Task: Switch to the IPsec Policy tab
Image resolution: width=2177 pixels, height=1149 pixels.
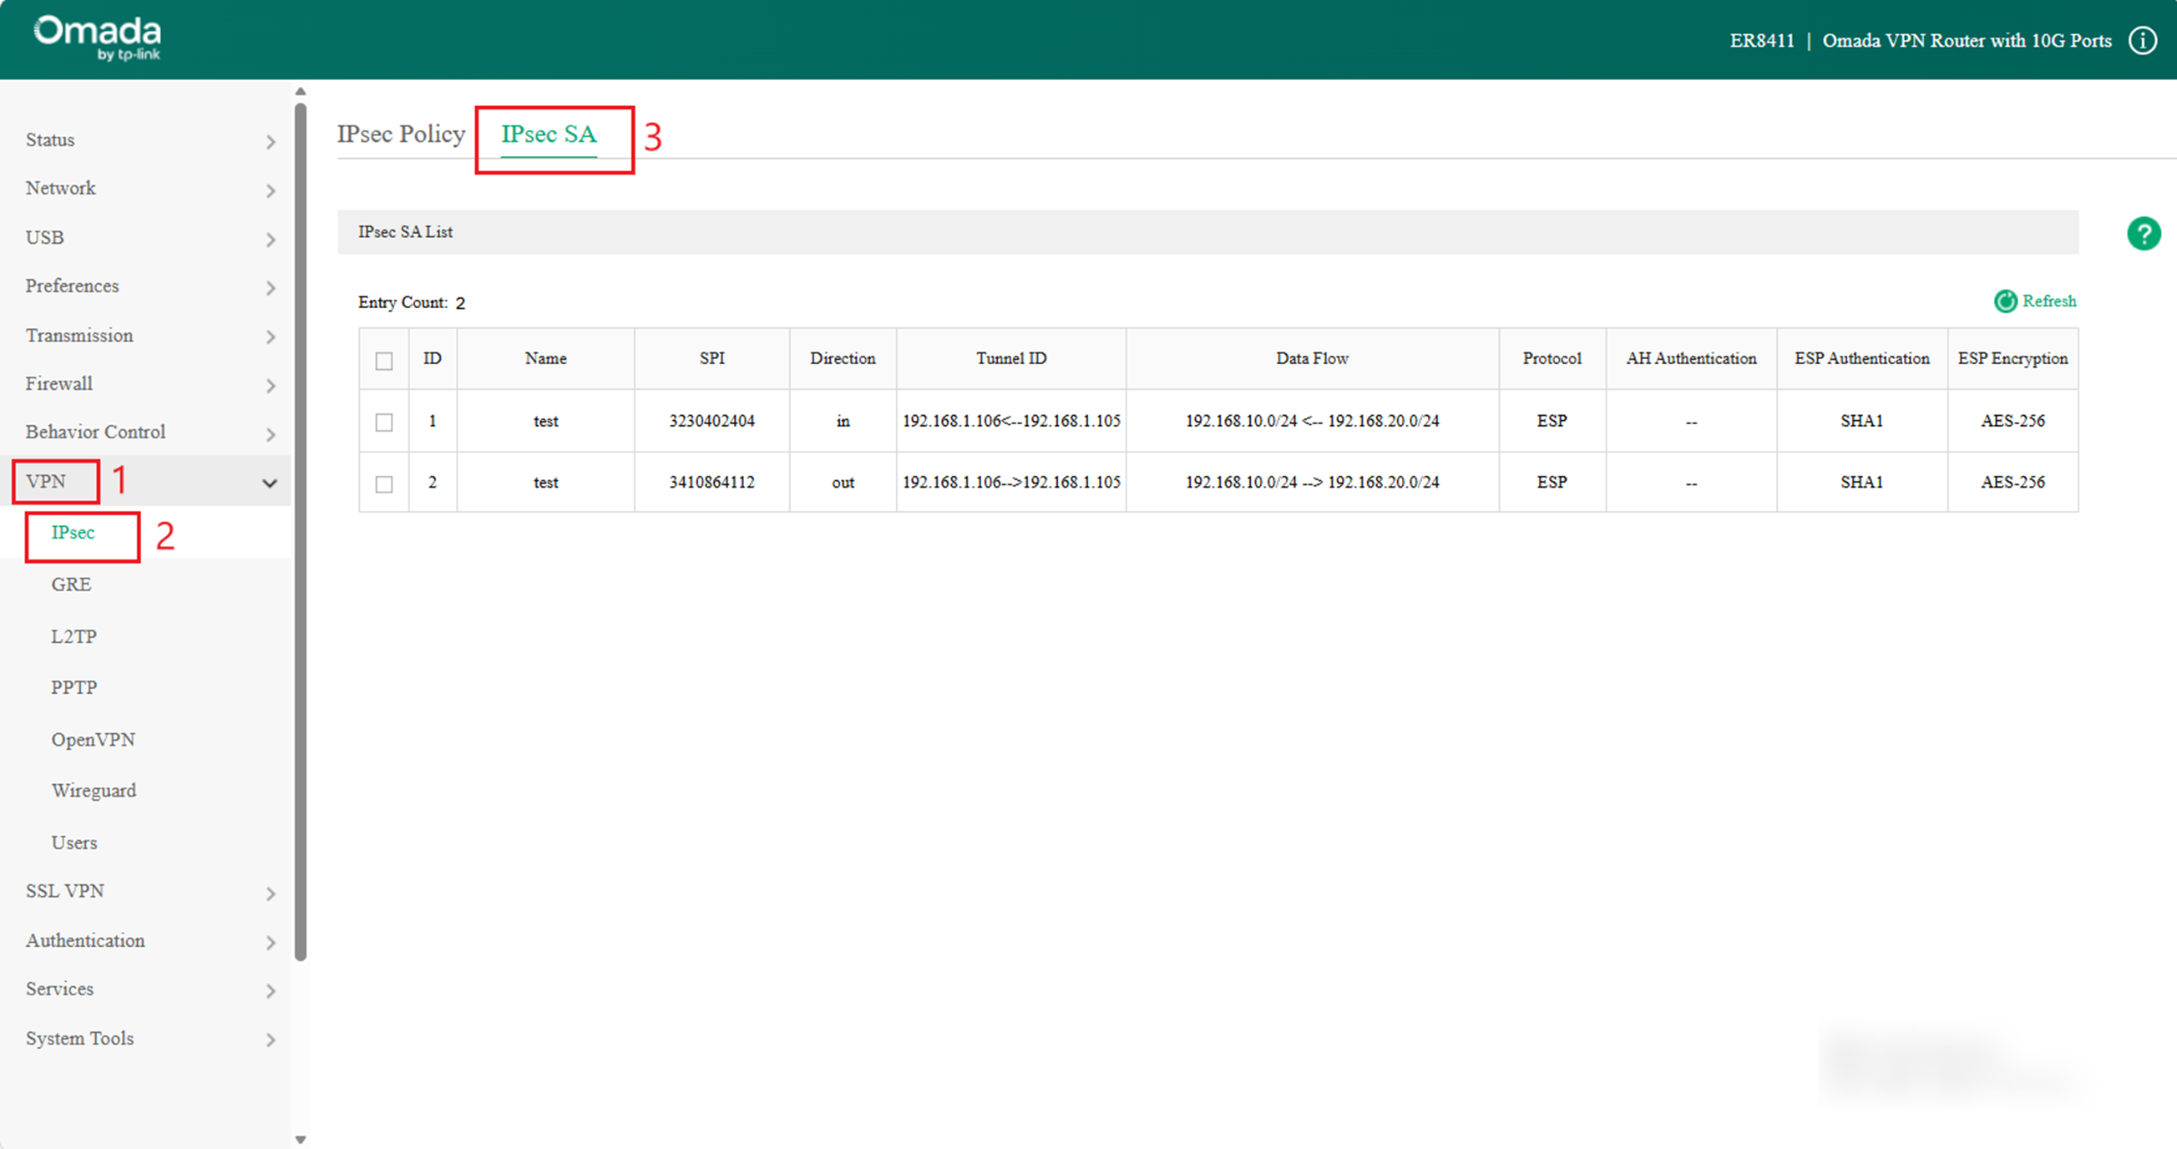Action: pos(402,134)
